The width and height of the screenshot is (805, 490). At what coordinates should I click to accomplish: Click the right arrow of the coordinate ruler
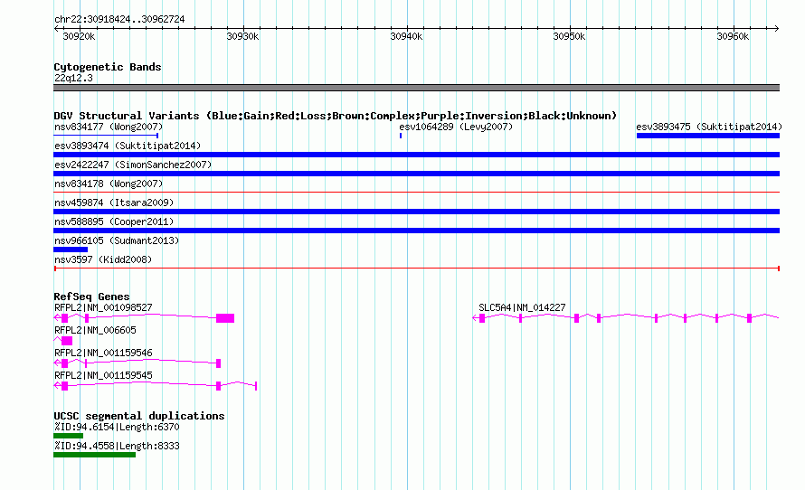777,29
